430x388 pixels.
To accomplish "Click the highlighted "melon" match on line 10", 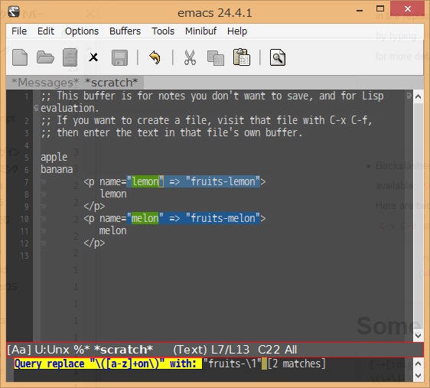I will (x=145, y=218).
